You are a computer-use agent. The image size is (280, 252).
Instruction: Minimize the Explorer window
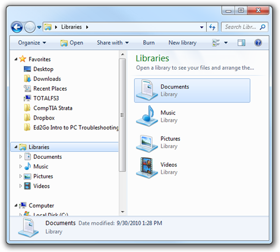[228, 11]
